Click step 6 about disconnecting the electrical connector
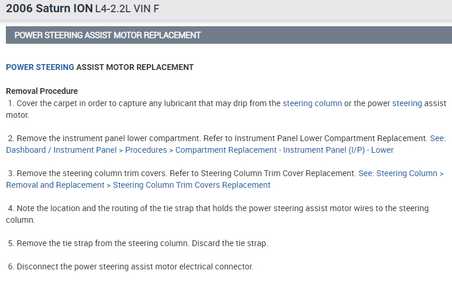The image size is (452, 291). point(134,267)
